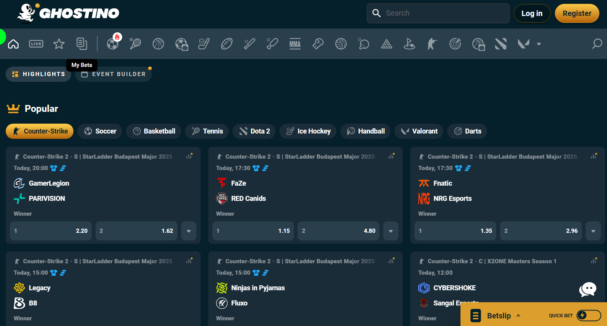Bet on Fnatic at 1.35

click(x=455, y=231)
